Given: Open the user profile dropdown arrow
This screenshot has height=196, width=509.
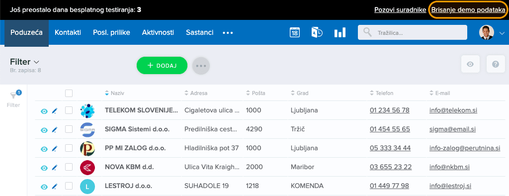Looking at the screenshot, I should (x=502, y=33).
